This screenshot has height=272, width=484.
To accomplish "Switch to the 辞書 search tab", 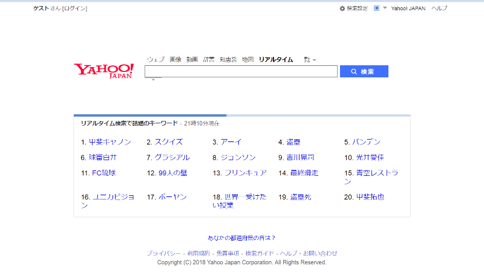I will click(209, 59).
